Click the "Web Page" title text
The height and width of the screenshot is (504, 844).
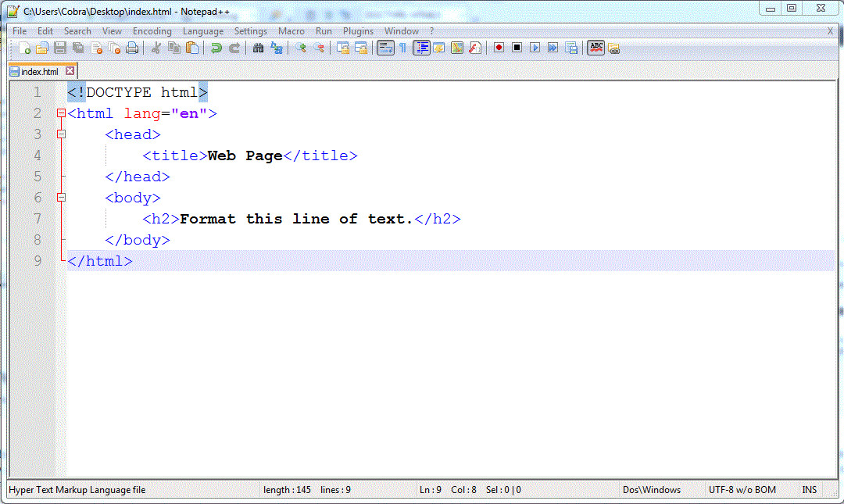pyautogui.click(x=245, y=155)
